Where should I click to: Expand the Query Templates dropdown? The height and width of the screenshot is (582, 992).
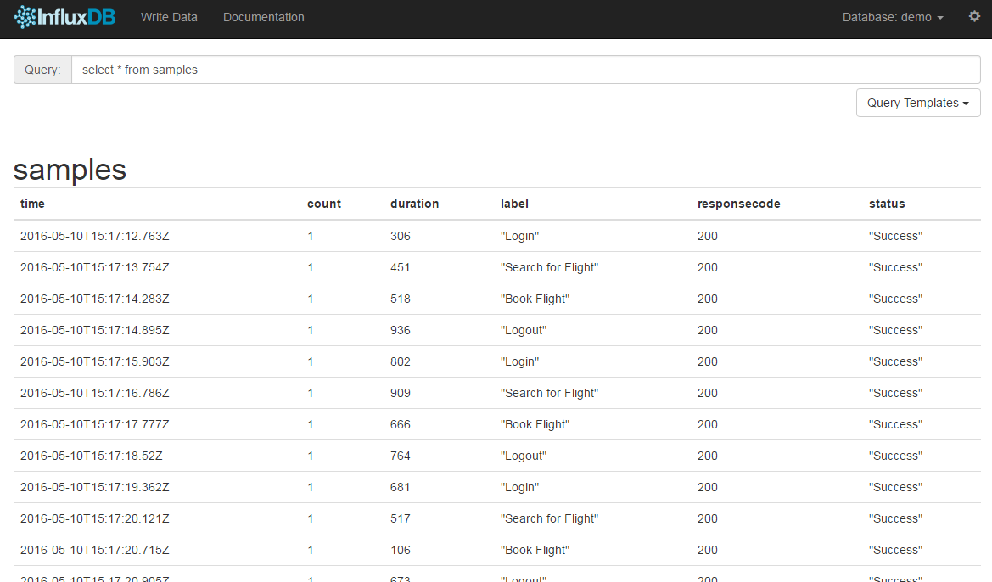click(917, 103)
